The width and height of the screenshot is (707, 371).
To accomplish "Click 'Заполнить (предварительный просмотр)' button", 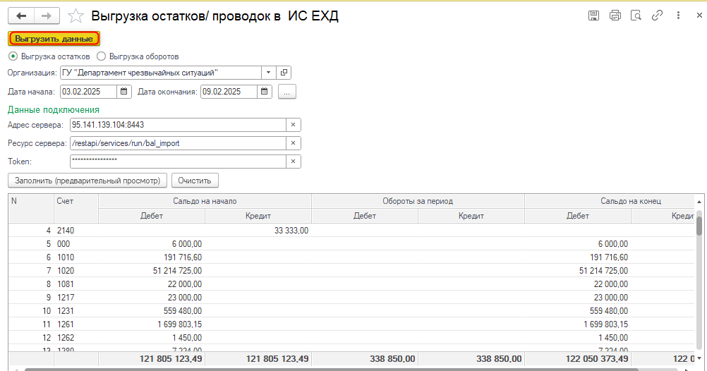I will pyautogui.click(x=87, y=181).
